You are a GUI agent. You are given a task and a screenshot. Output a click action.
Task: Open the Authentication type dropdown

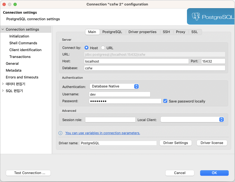[114, 86]
